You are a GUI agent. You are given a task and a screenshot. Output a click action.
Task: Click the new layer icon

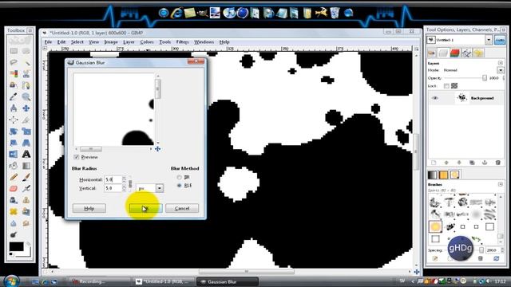(x=434, y=163)
